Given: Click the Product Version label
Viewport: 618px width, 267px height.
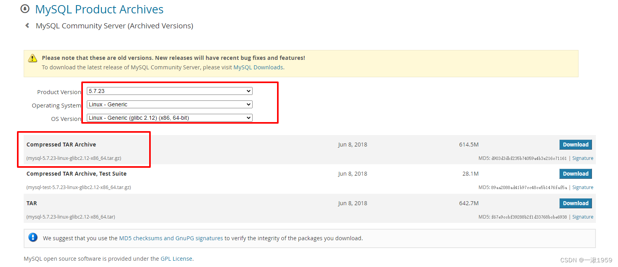Looking at the screenshot, I should [x=59, y=92].
